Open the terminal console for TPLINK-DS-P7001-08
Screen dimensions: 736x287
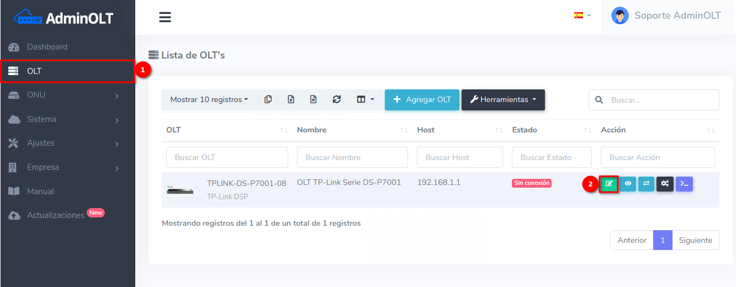[684, 184]
